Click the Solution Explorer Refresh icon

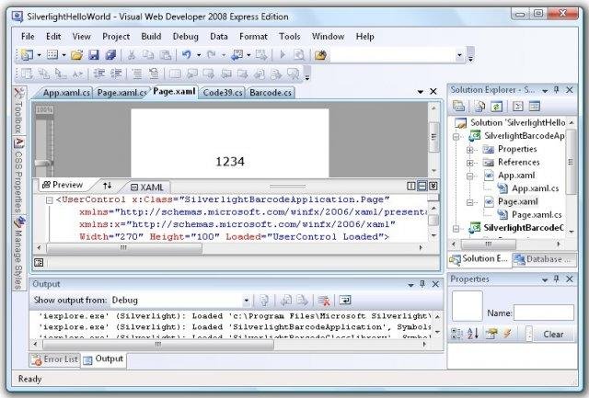click(496, 107)
